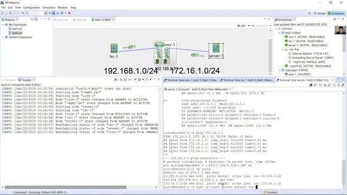Click the asav-1 grey shutoff status icon
Image resolution: width=347 pixels, height=195 pixels.
(286, 74)
